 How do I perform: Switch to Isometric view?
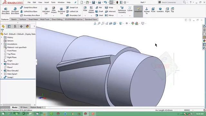pos(160,10)
